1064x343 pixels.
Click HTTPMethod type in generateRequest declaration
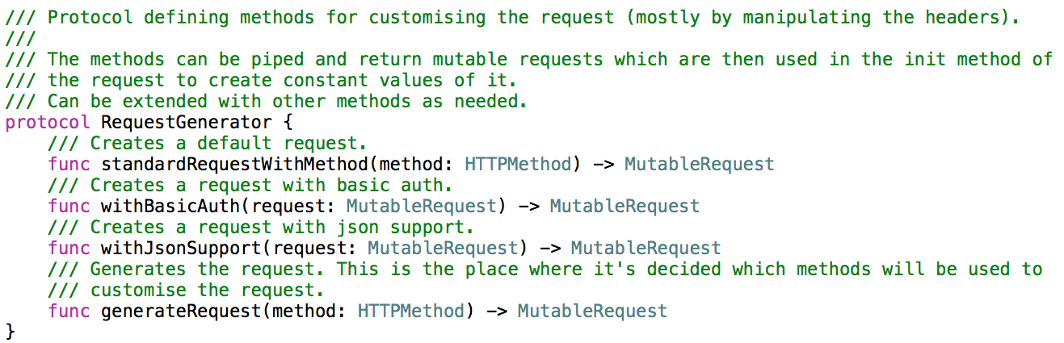point(410,311)
